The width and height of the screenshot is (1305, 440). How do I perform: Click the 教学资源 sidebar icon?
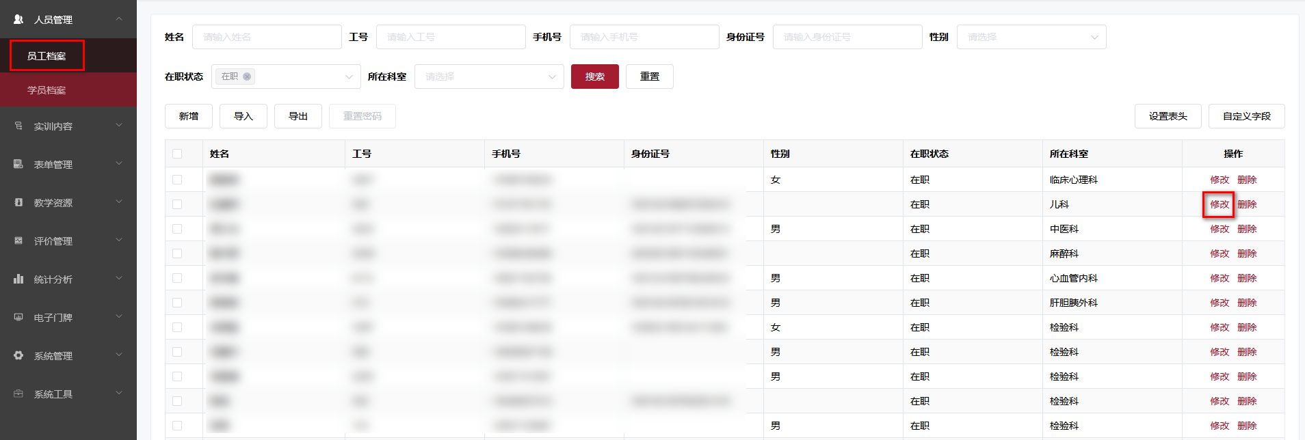[18, 202]
